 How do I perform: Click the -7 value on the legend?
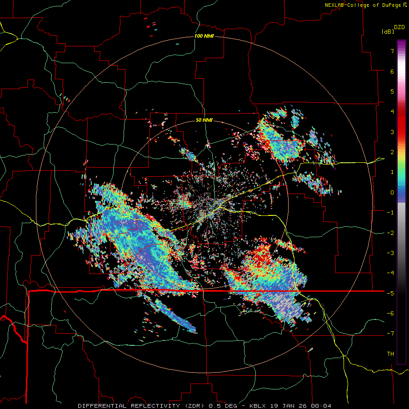(390, 334)
